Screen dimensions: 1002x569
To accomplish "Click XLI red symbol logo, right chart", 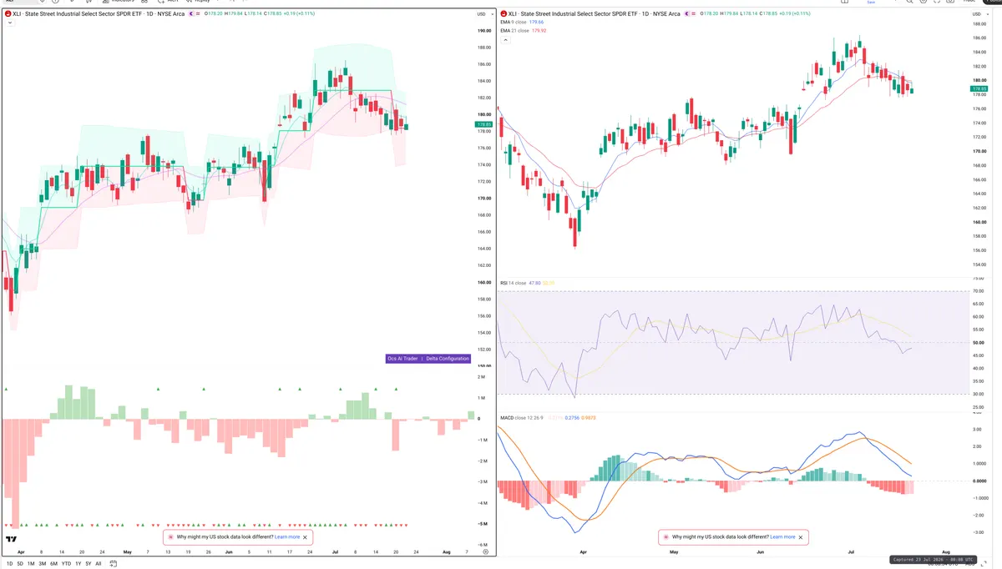I will [x=504, y=13].
